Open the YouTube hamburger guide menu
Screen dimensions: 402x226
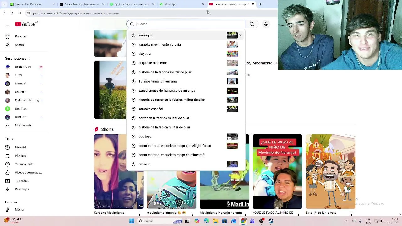[x=8, y=24]
